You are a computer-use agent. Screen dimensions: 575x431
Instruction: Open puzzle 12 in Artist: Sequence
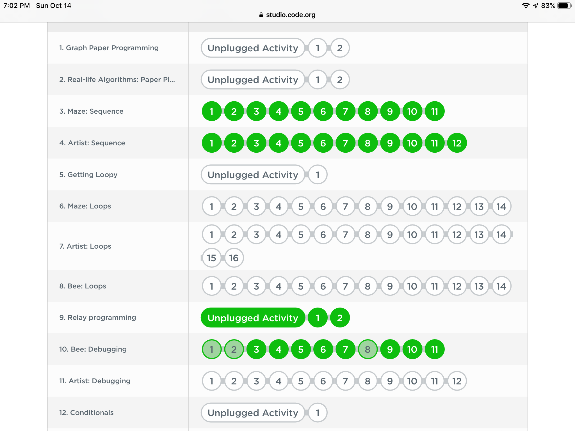[x=457, y=143]
